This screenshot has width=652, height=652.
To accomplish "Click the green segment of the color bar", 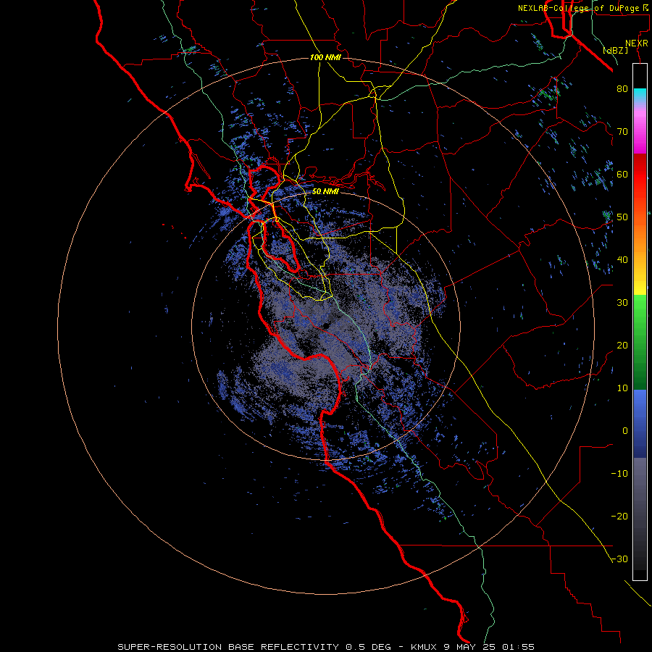I will tap(640, 343).
